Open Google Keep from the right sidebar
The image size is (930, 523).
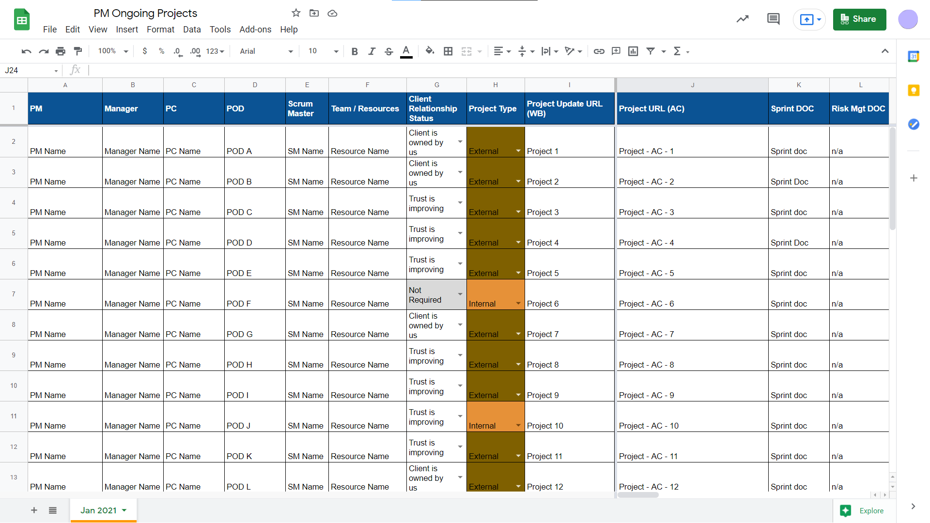pos(914,91)
